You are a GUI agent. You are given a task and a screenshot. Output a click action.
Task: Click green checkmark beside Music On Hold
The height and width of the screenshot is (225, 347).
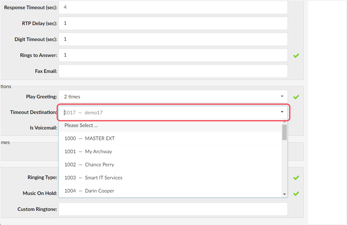pos(296,194)
